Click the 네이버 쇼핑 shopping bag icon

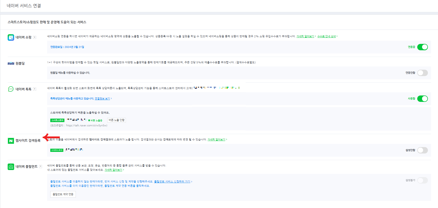click(x=11, y=38)
